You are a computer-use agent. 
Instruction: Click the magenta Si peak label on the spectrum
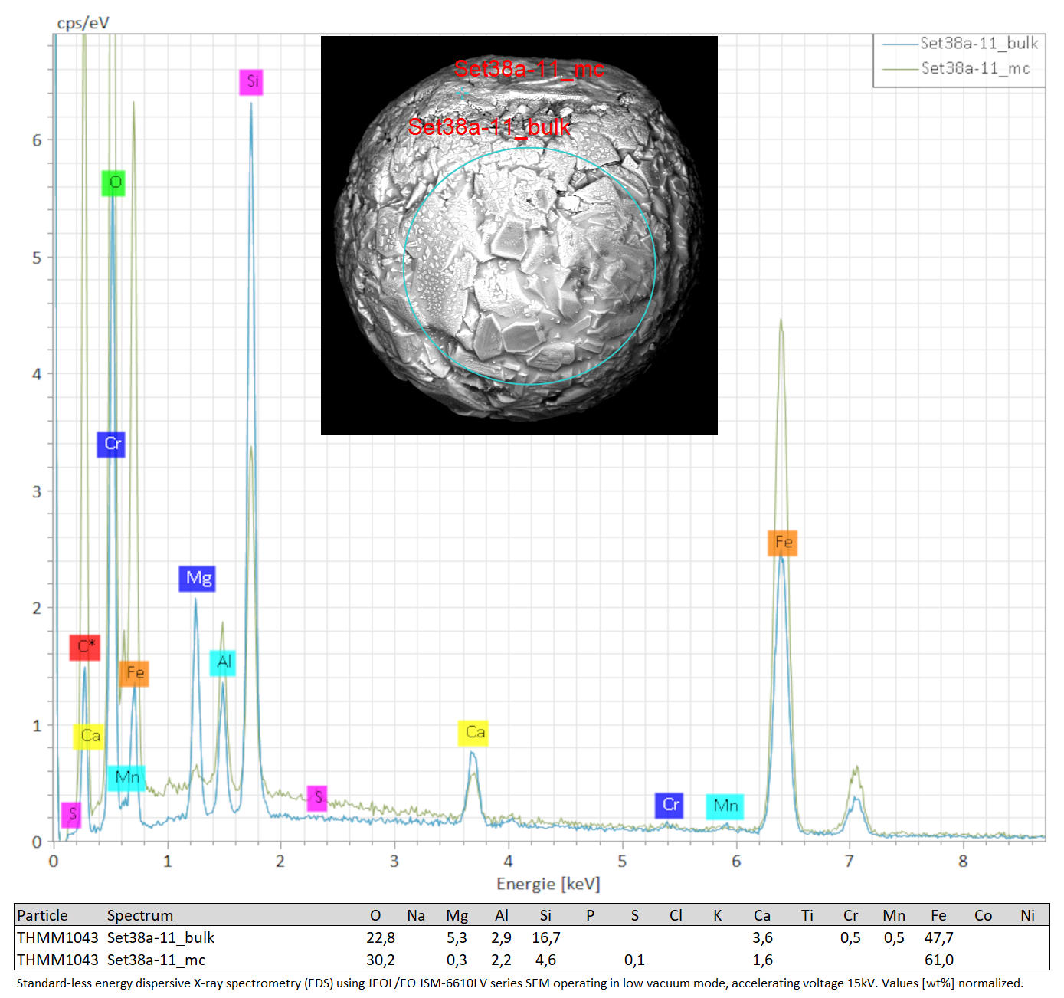coord(251,82)
